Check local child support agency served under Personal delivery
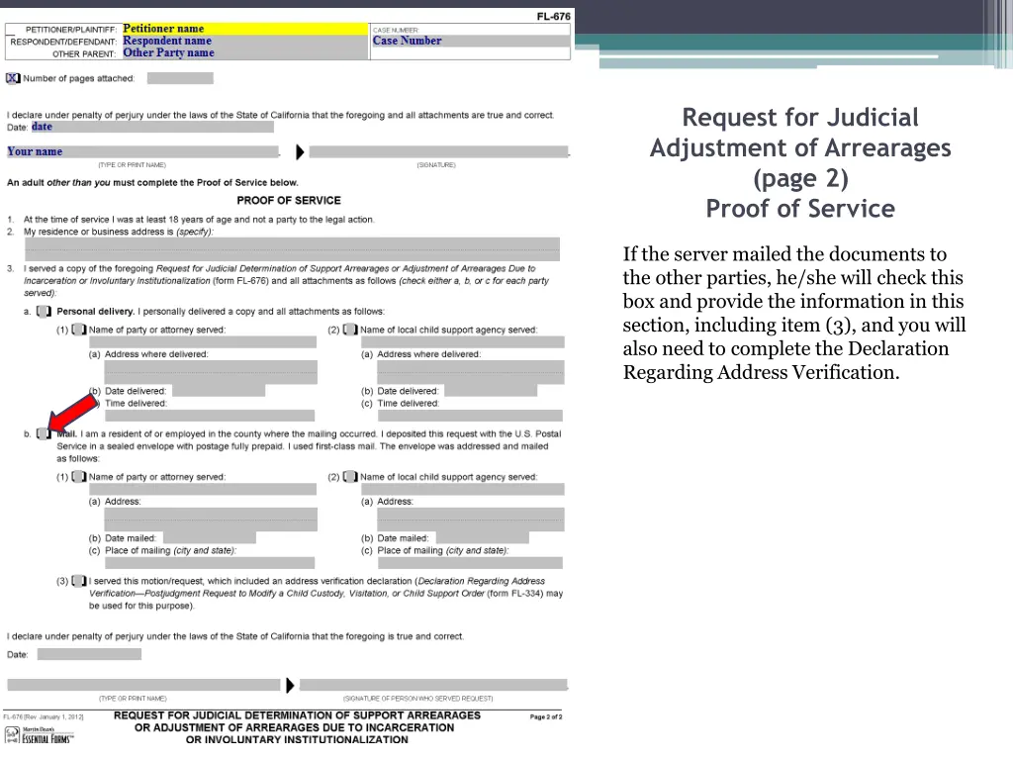 pos(350,330)
